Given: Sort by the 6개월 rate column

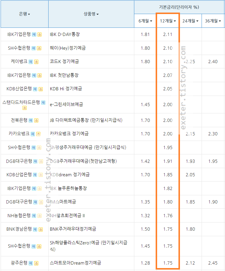Looking at the screenshot, I should [x=145, y=21].
